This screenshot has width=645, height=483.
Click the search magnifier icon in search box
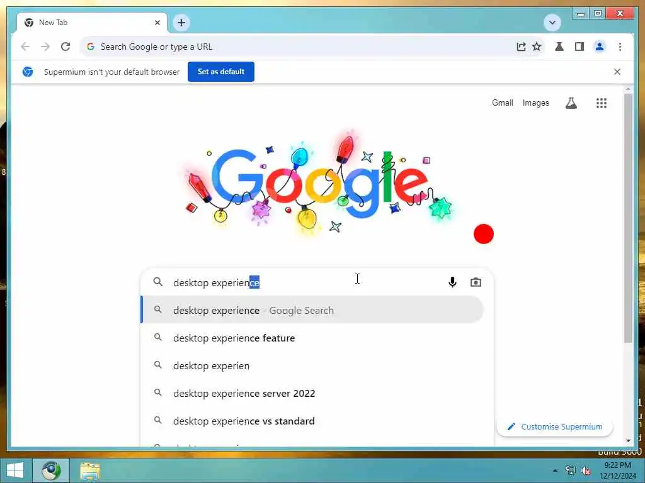click(158, 282)
